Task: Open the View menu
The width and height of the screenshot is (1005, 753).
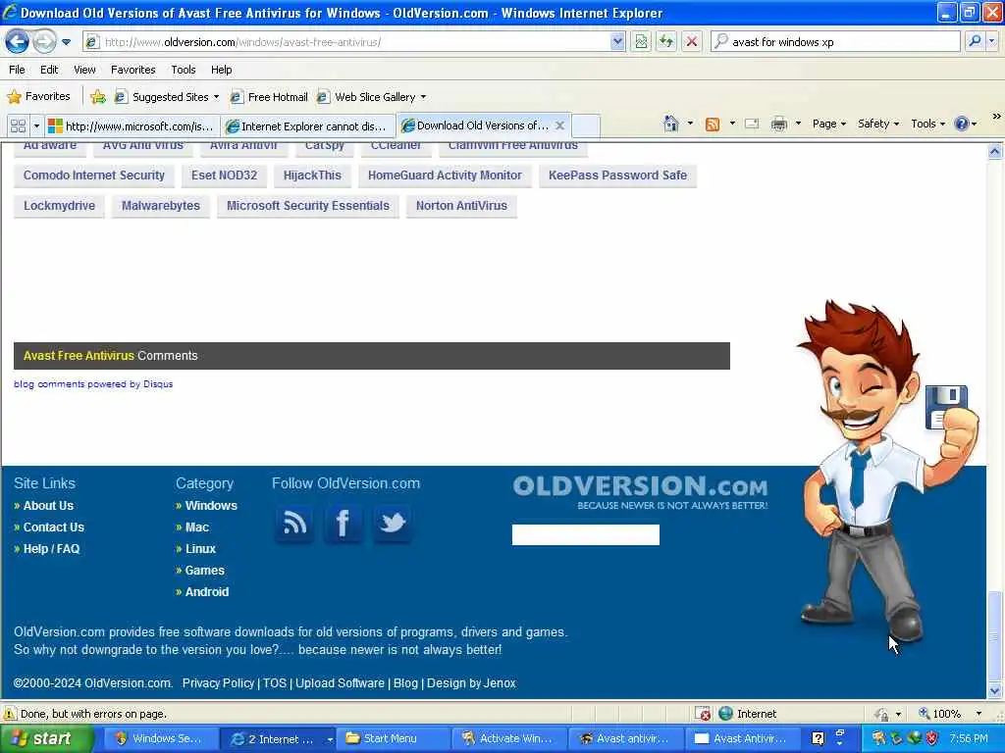Action: tap(84, 70)
